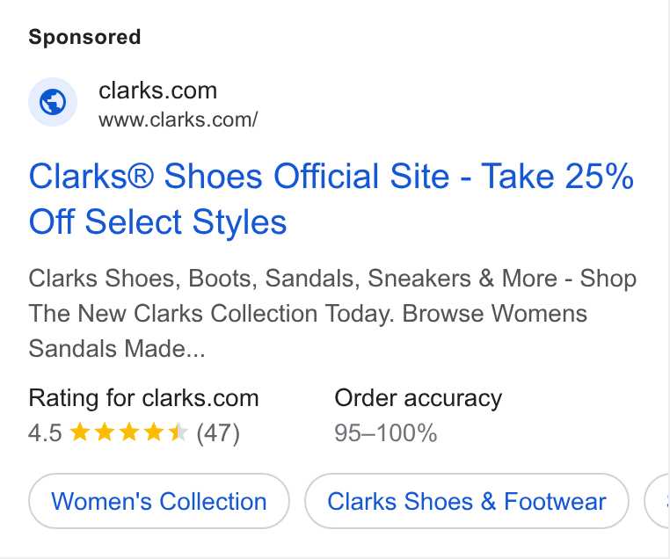670x559 pixels.
Task: Click the www.clarks.com/ display URL
Action: (178, 120)
